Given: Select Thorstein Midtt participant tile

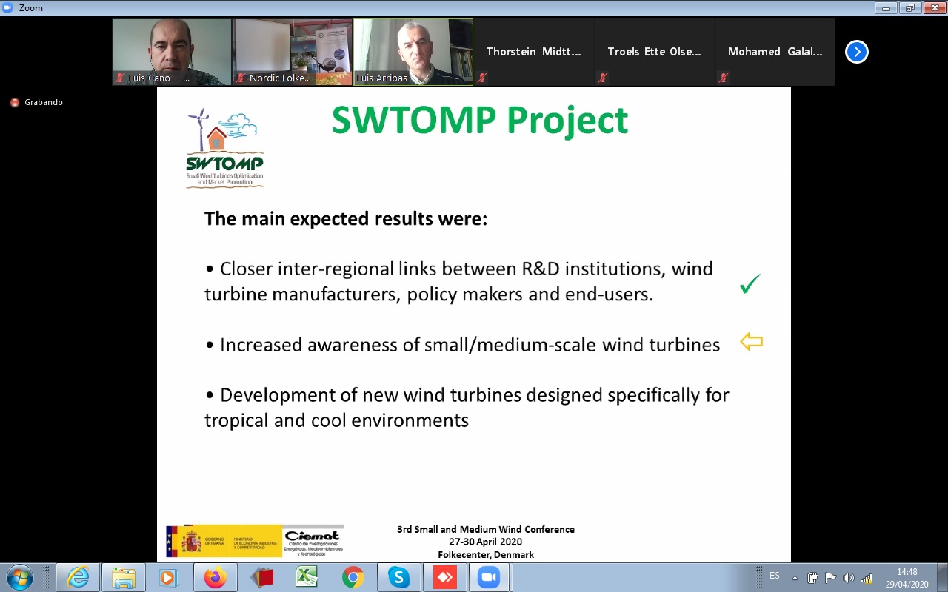Looking at the screenshot, I should point(534,52).
